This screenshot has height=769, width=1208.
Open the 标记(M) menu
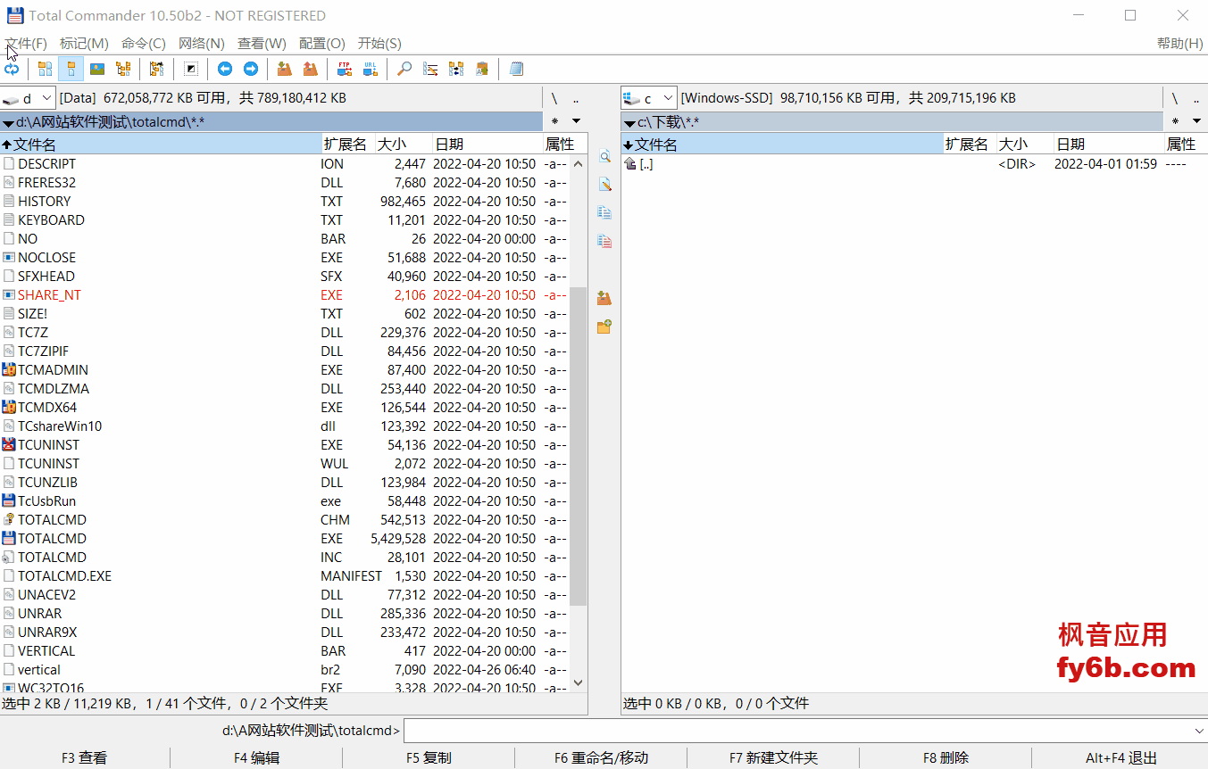pos(84,43)
